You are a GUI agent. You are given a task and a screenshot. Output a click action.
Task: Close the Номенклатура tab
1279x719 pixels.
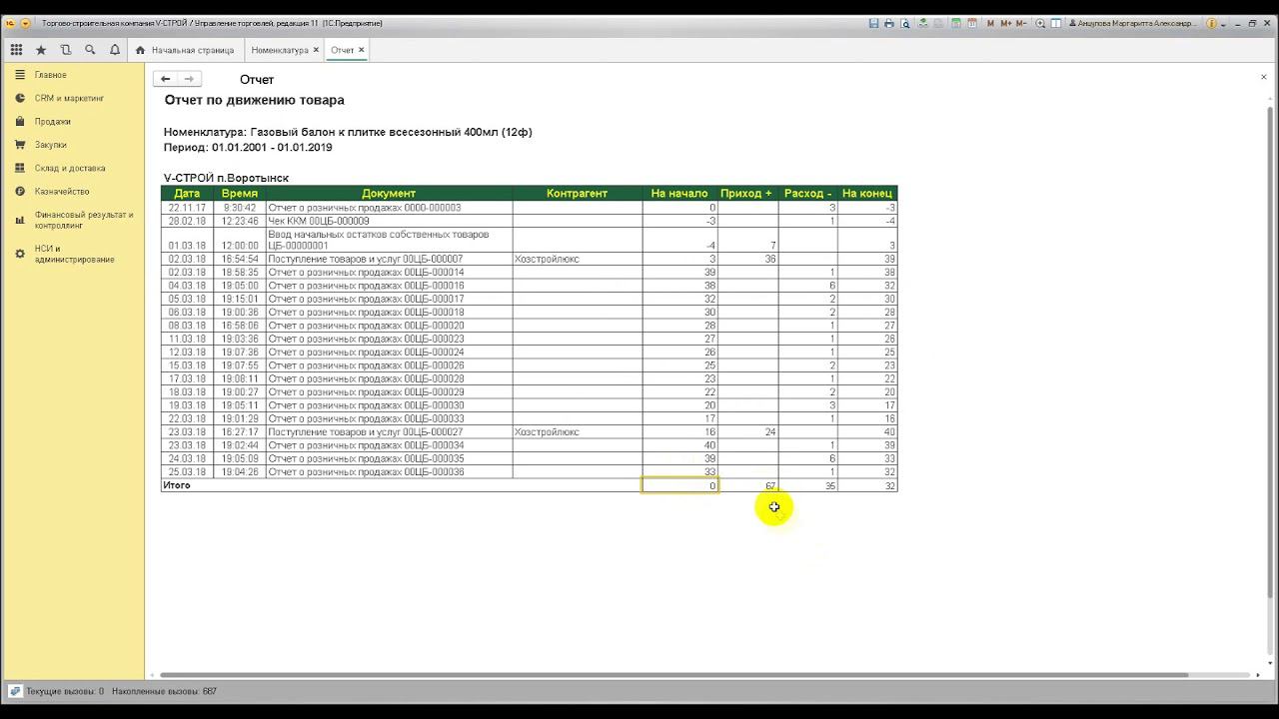point(317,50)
